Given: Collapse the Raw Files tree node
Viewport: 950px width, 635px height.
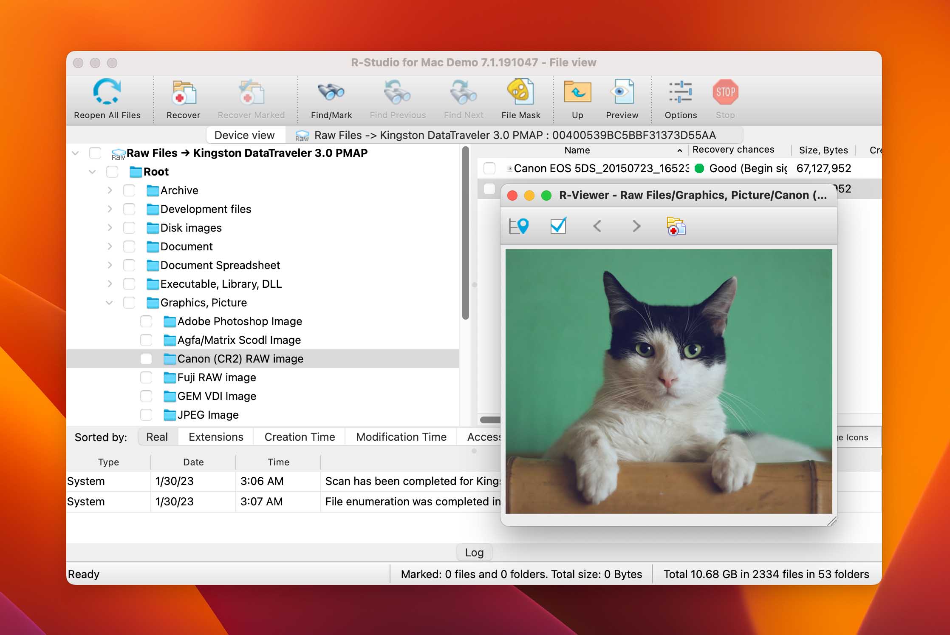Looking at the screenshot, I should click(x=76, y=153).
